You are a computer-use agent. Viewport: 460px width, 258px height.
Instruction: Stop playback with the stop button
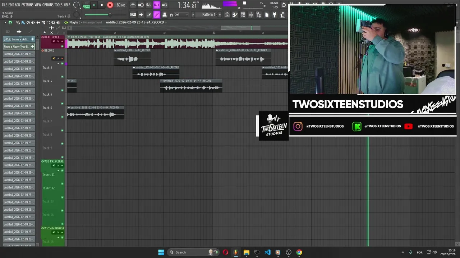click(x=102, y=5)
